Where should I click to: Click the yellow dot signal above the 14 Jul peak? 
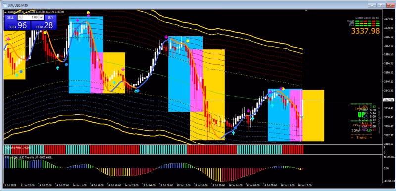(88, 12)
